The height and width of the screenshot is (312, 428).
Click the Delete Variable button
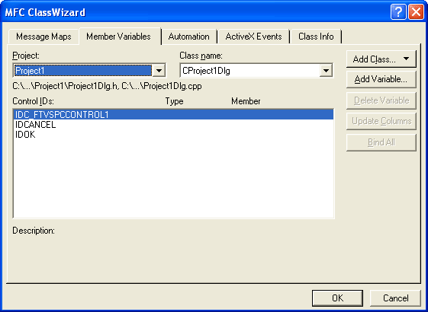click(381, 100)
